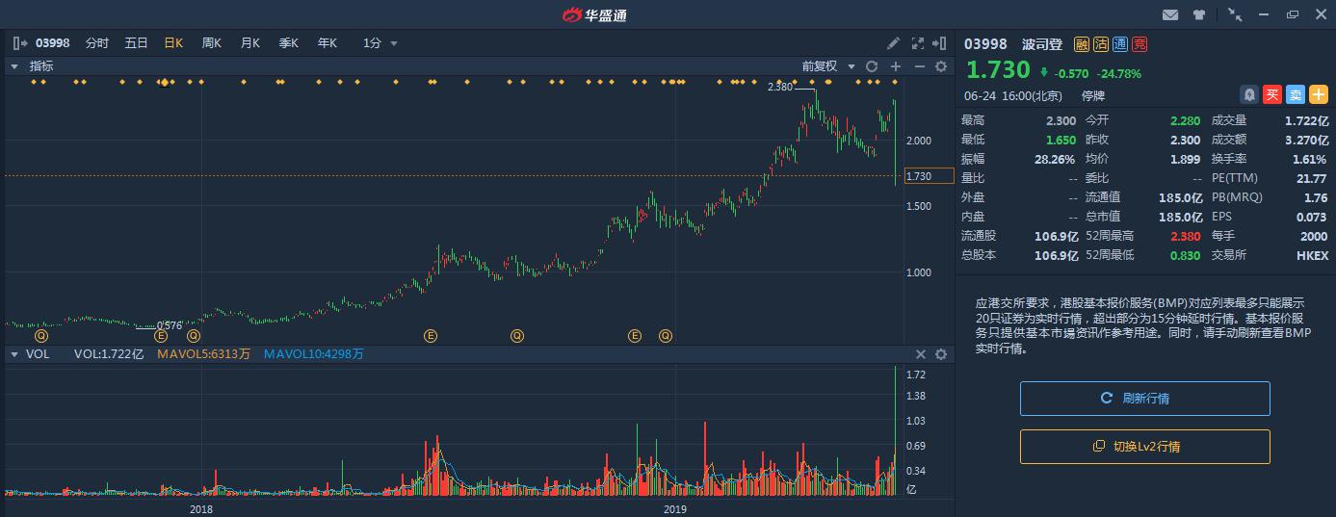
Task: Open price alert bell icon
Action: point(1249,94)
